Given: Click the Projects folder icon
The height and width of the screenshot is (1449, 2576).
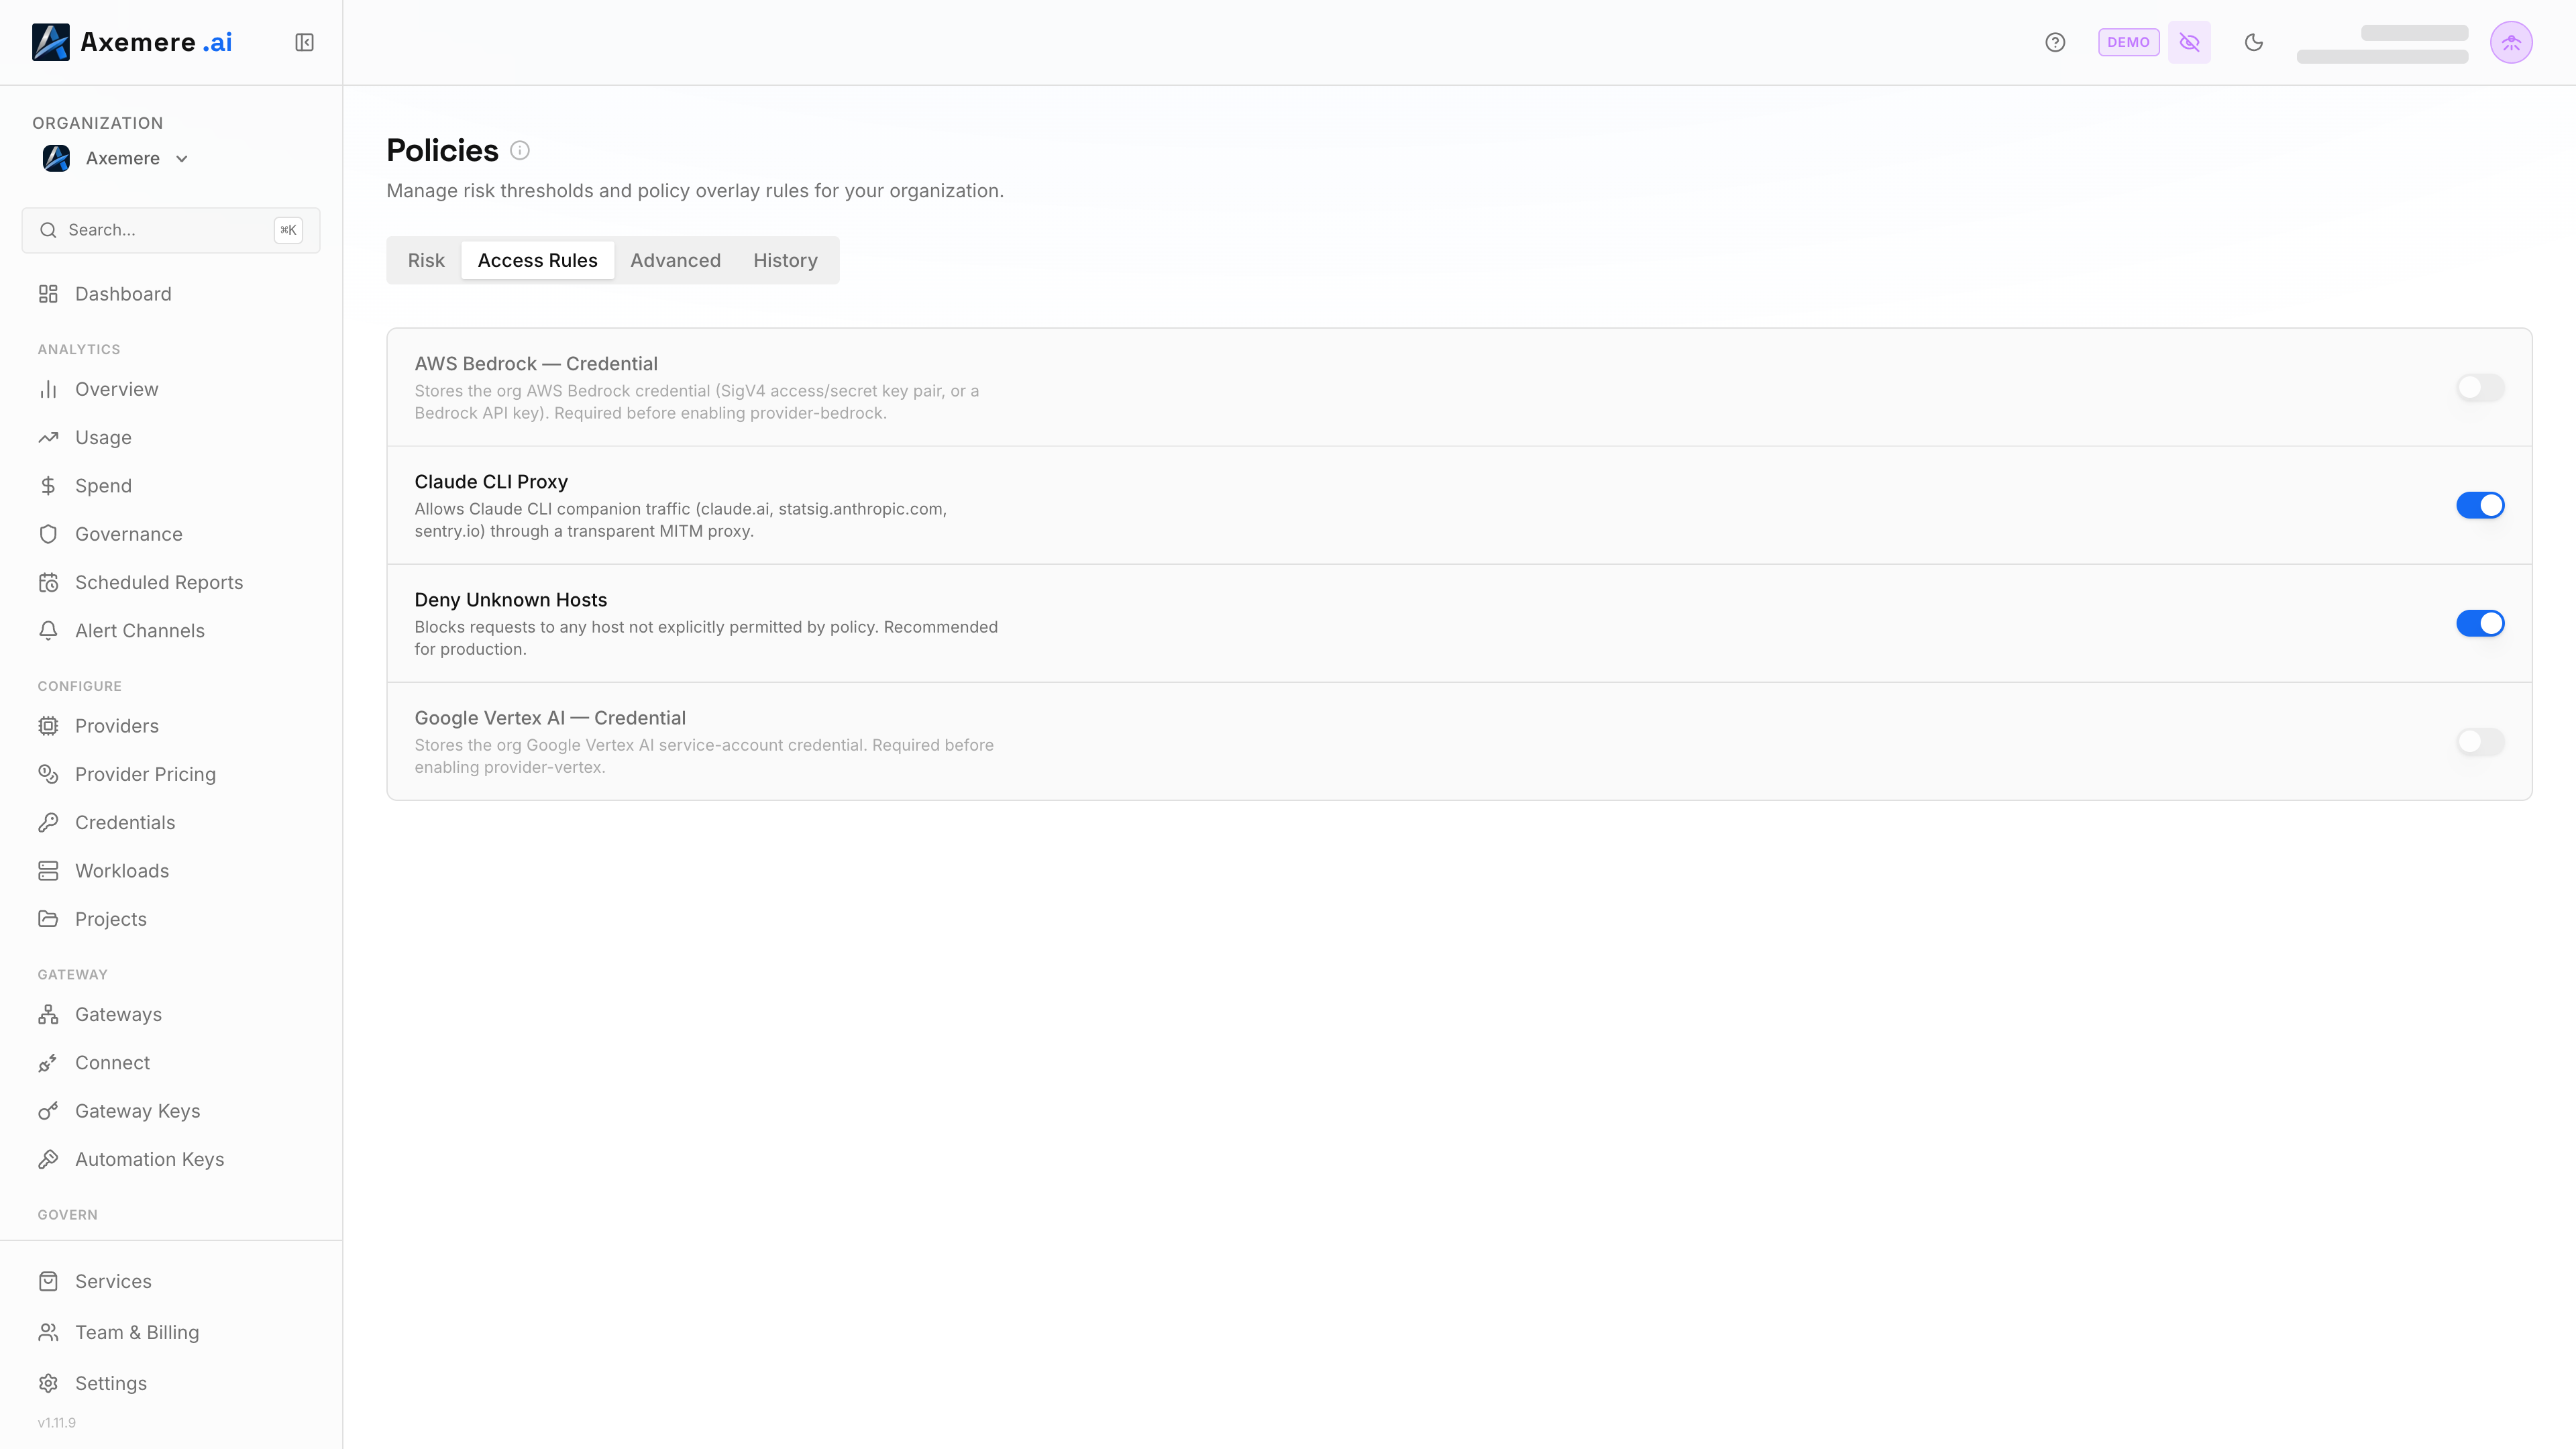Looking at the screenshot, I should coord(48,919).
